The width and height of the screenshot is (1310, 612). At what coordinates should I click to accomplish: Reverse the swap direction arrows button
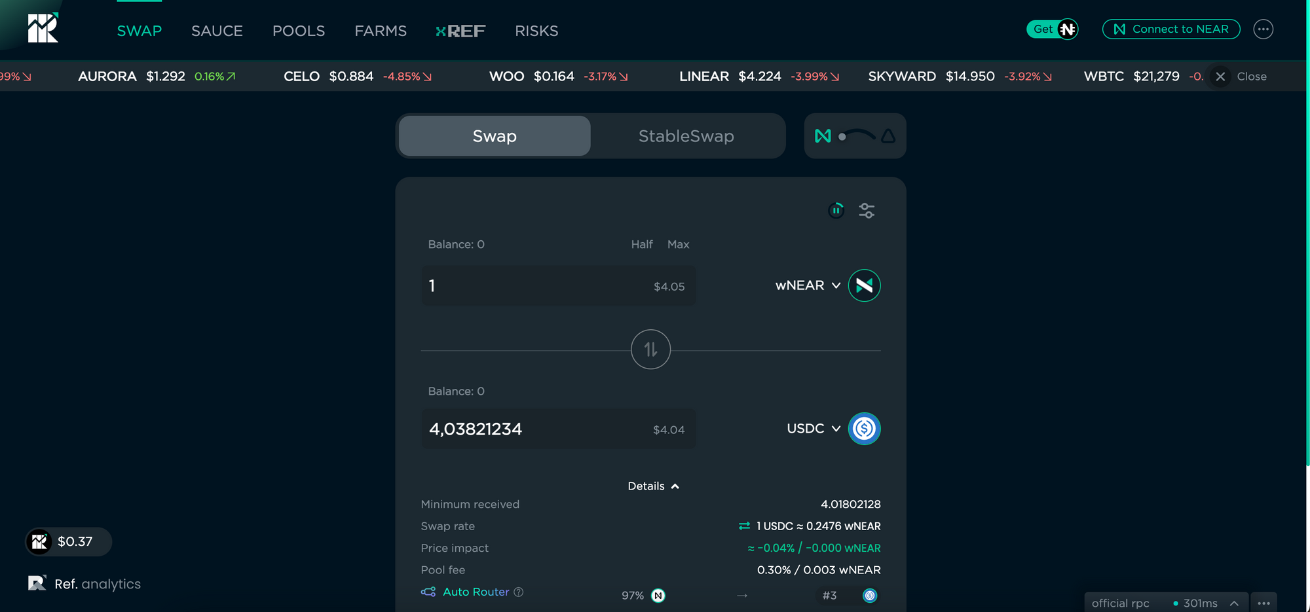[x=650, y=350]
